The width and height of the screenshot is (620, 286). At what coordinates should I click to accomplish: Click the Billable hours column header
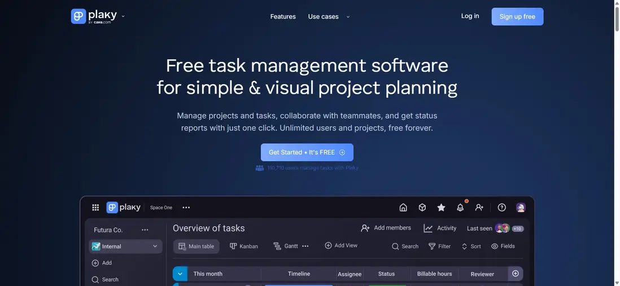(x=434, y=274)
